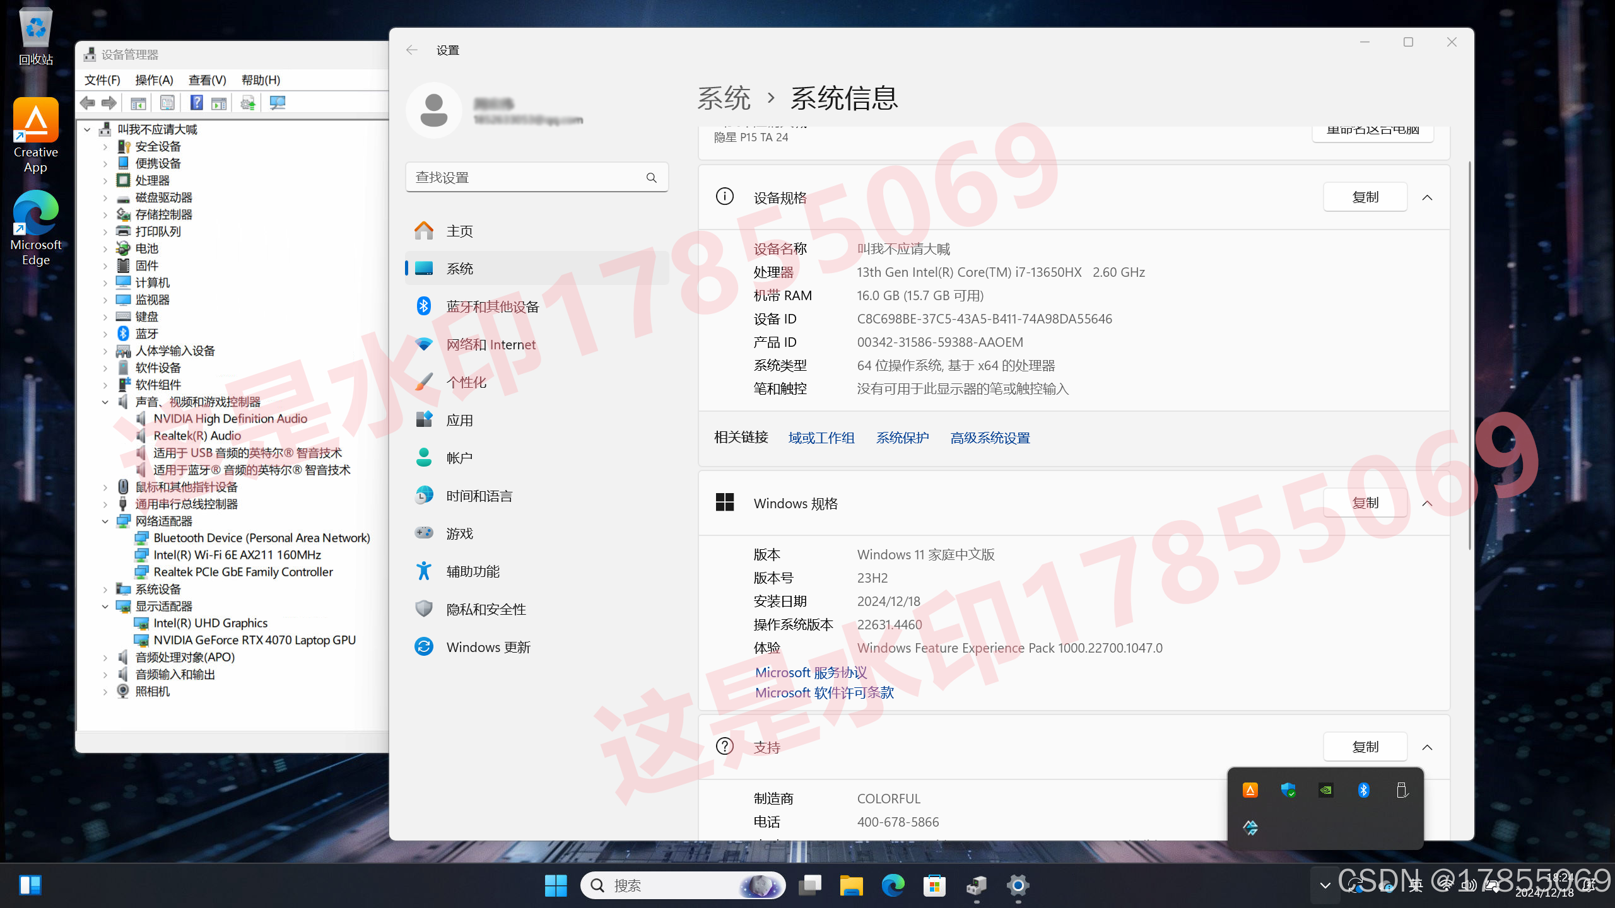Expand the 蓝牙 device category
Image resolution: width=1615 pixels, height=908 pixels.
(105, 334)
